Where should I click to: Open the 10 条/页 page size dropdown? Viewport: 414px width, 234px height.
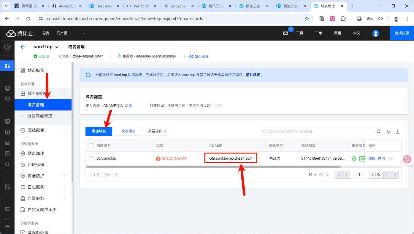[312, 175]
